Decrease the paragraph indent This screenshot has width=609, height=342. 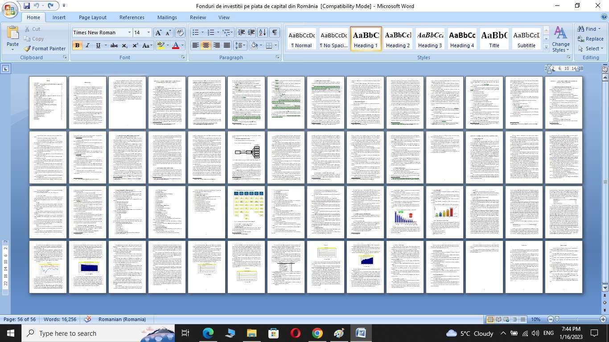coord(241,33)
